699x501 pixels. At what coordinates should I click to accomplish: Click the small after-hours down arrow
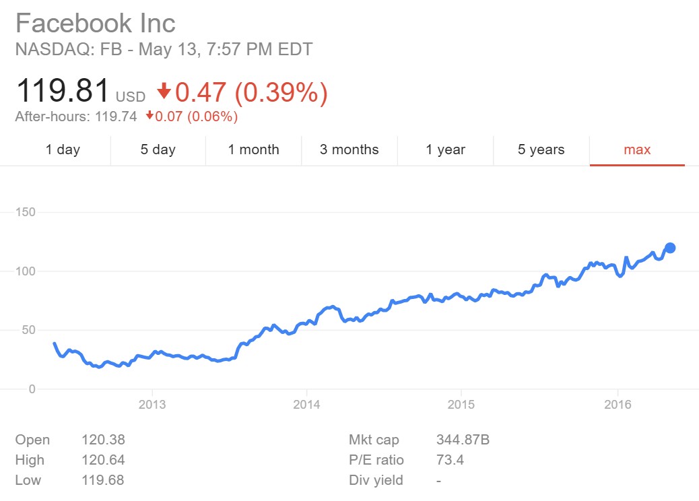149,116
